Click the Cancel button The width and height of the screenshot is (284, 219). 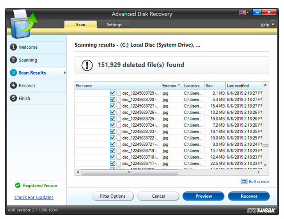[158, 196]
